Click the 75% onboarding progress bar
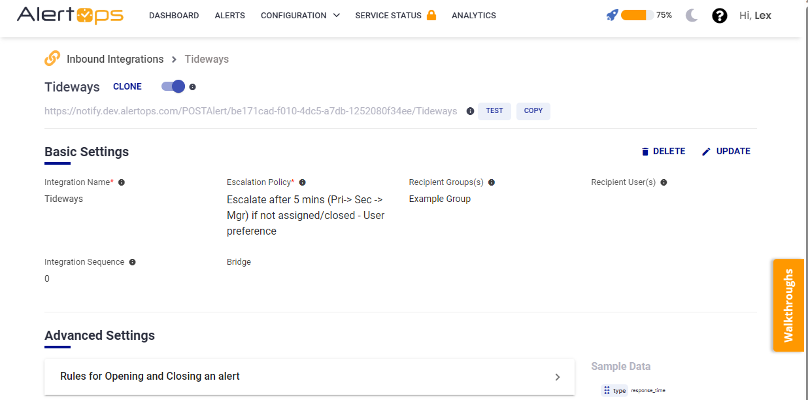The height and width of the screenshot is (400, 808). [637, 15]
